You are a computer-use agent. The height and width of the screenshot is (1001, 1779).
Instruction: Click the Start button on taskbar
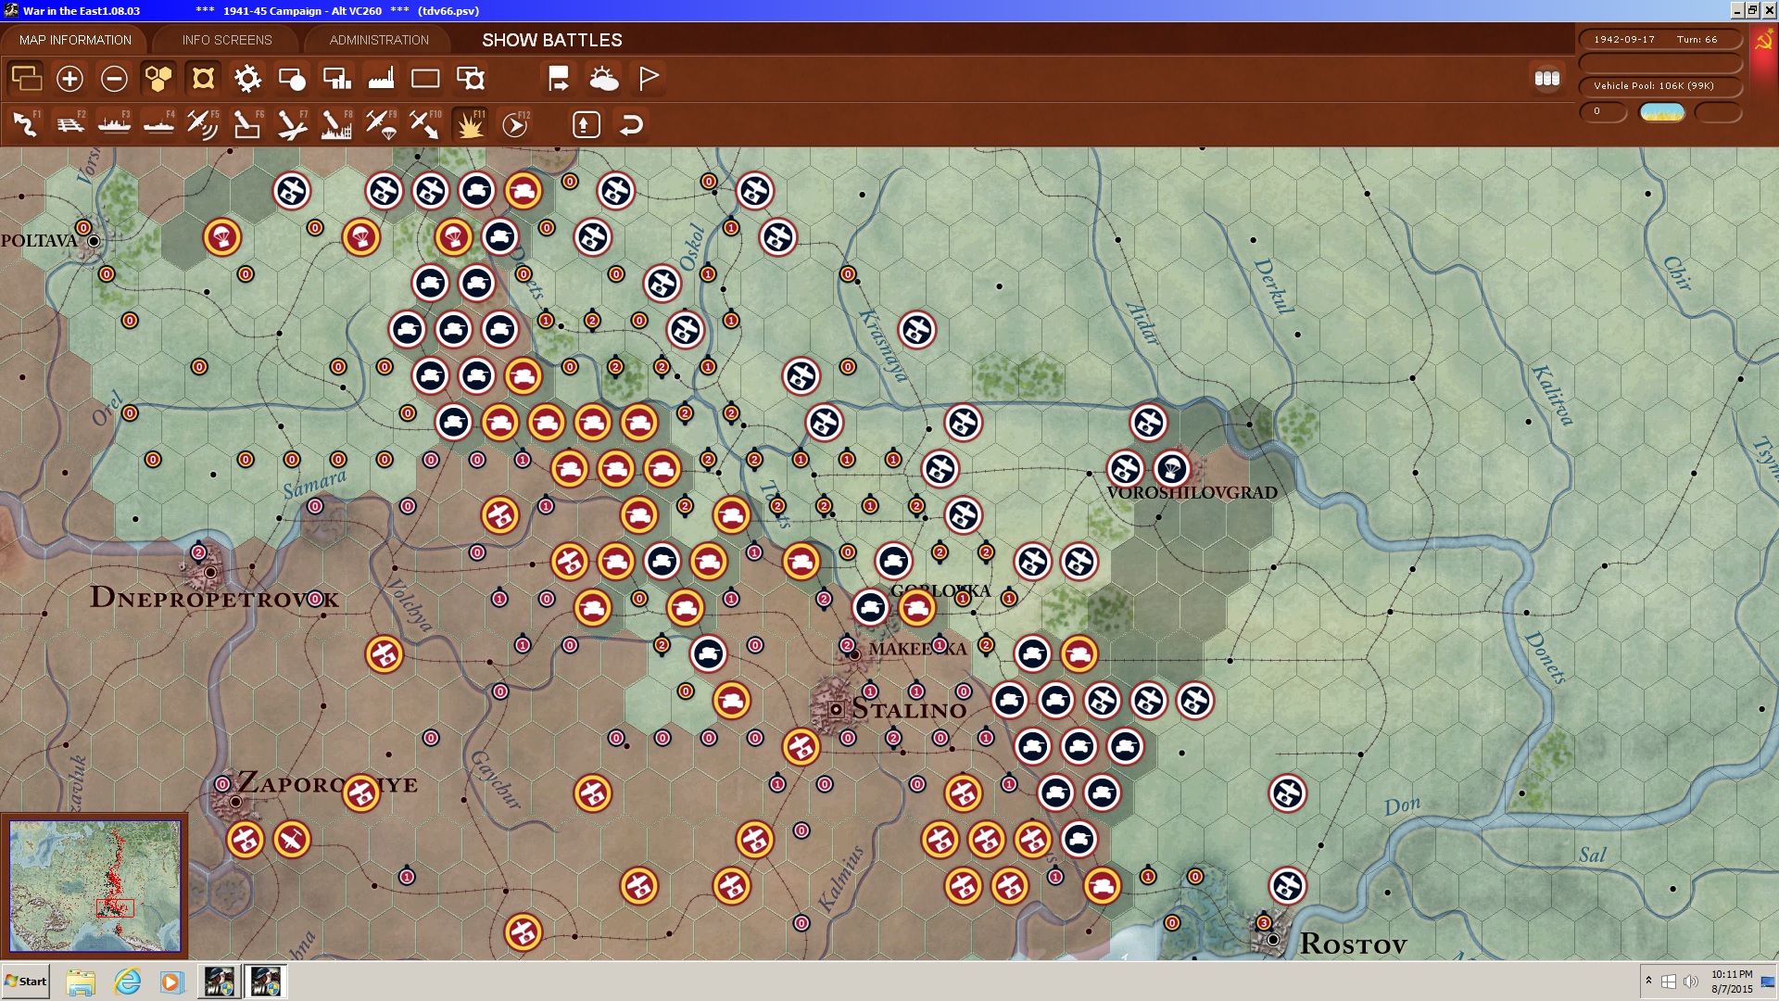tap(26, 982)
